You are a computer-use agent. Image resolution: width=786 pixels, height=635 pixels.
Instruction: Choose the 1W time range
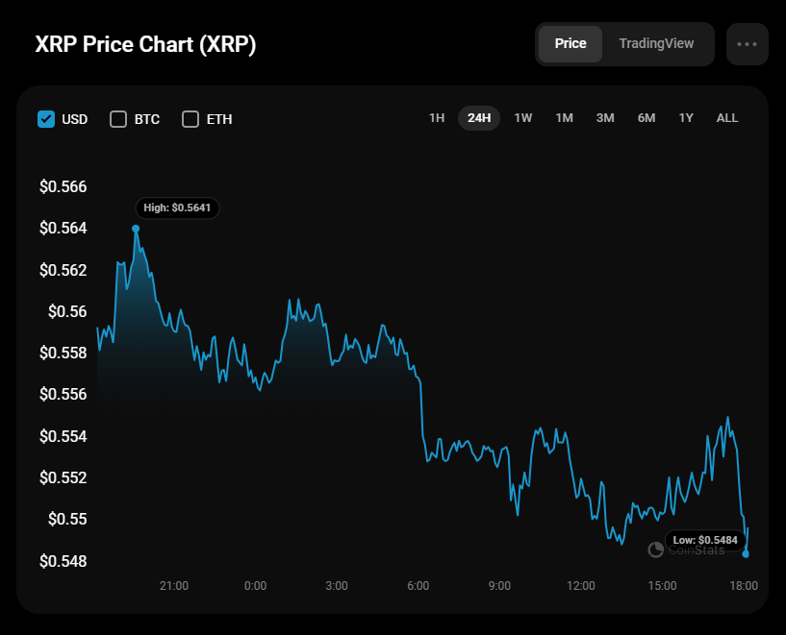tap(522, 118)
